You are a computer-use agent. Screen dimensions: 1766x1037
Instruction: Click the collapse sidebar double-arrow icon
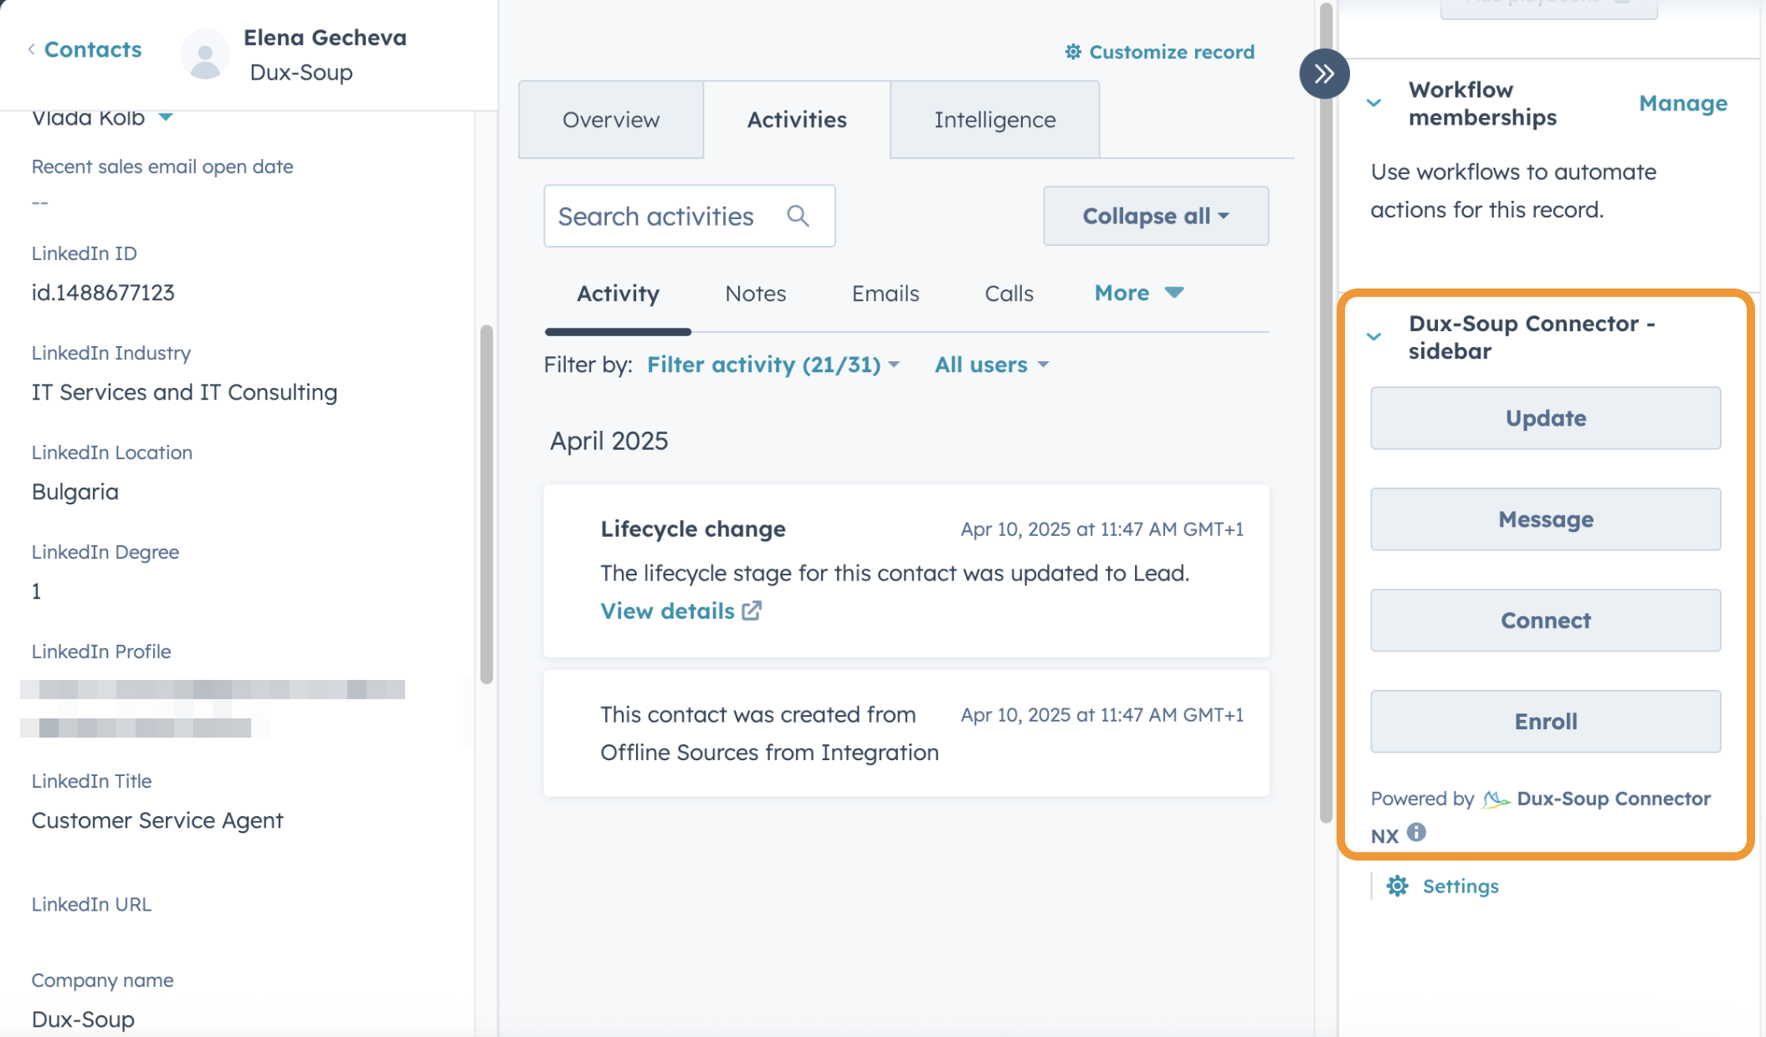(x=1323, y=74)
